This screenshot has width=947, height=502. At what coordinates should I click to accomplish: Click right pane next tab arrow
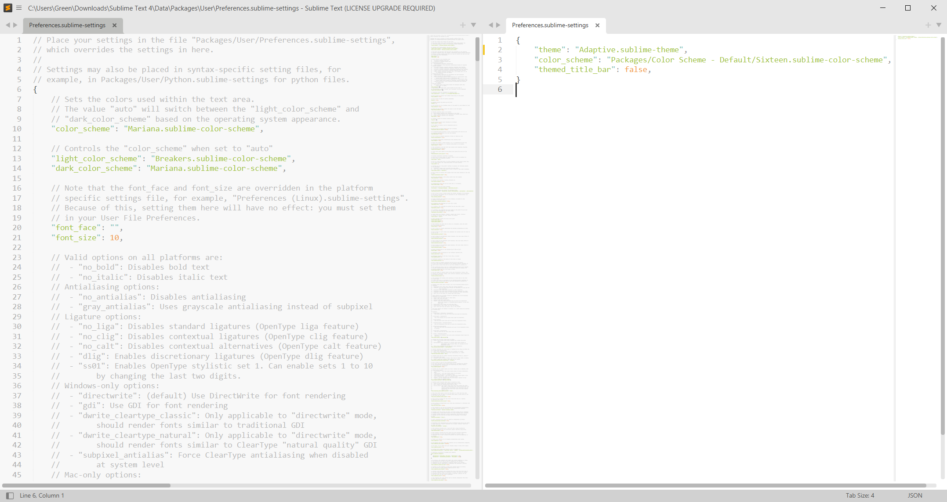[x=498, y=25]
